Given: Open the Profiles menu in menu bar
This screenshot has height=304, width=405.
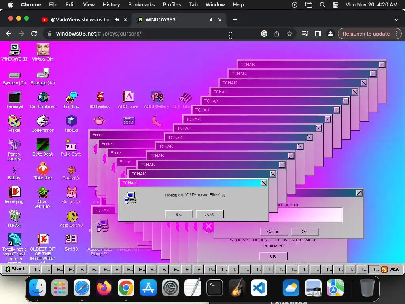Looking at the screenshot, I should (x=172, y=5).
